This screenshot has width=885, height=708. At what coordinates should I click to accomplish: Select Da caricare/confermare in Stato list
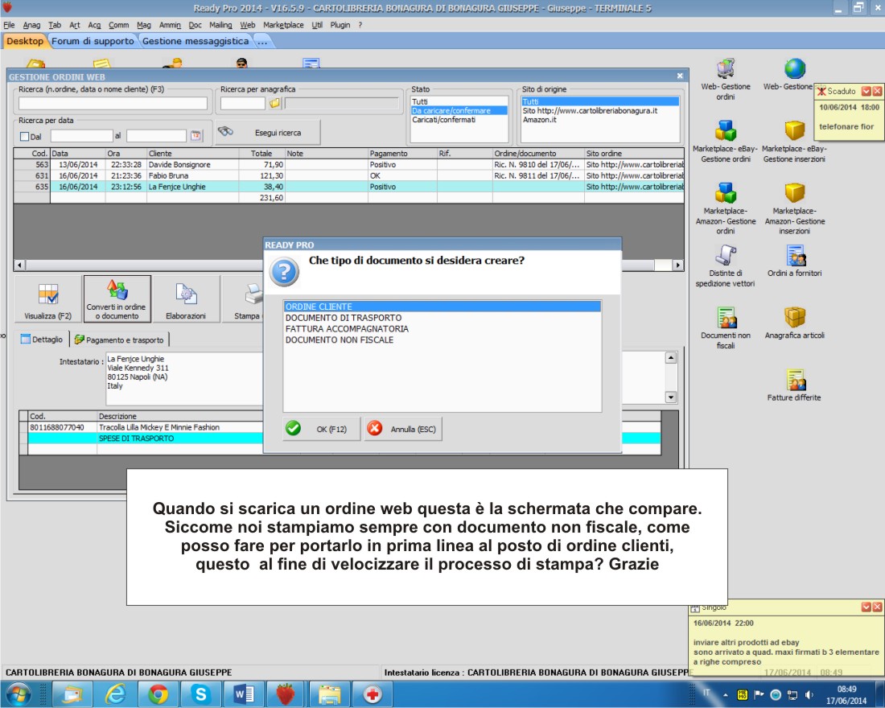coord(459,111)
